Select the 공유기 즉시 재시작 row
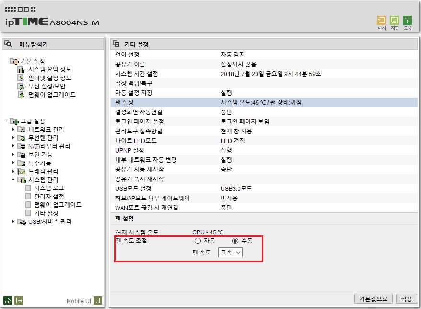Viewport: 421px width, 309px height. [265, 179]
